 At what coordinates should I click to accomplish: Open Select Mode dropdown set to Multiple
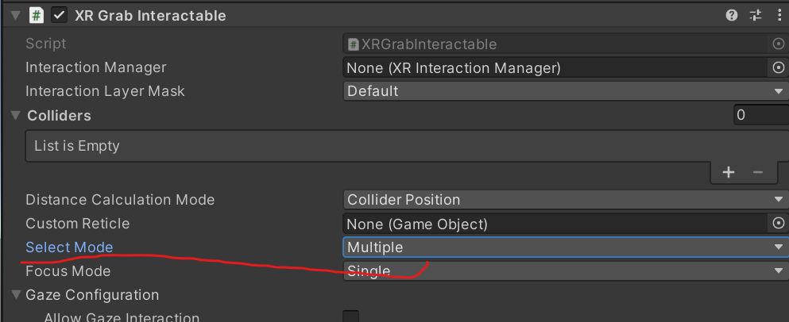[x=564, y=247]
